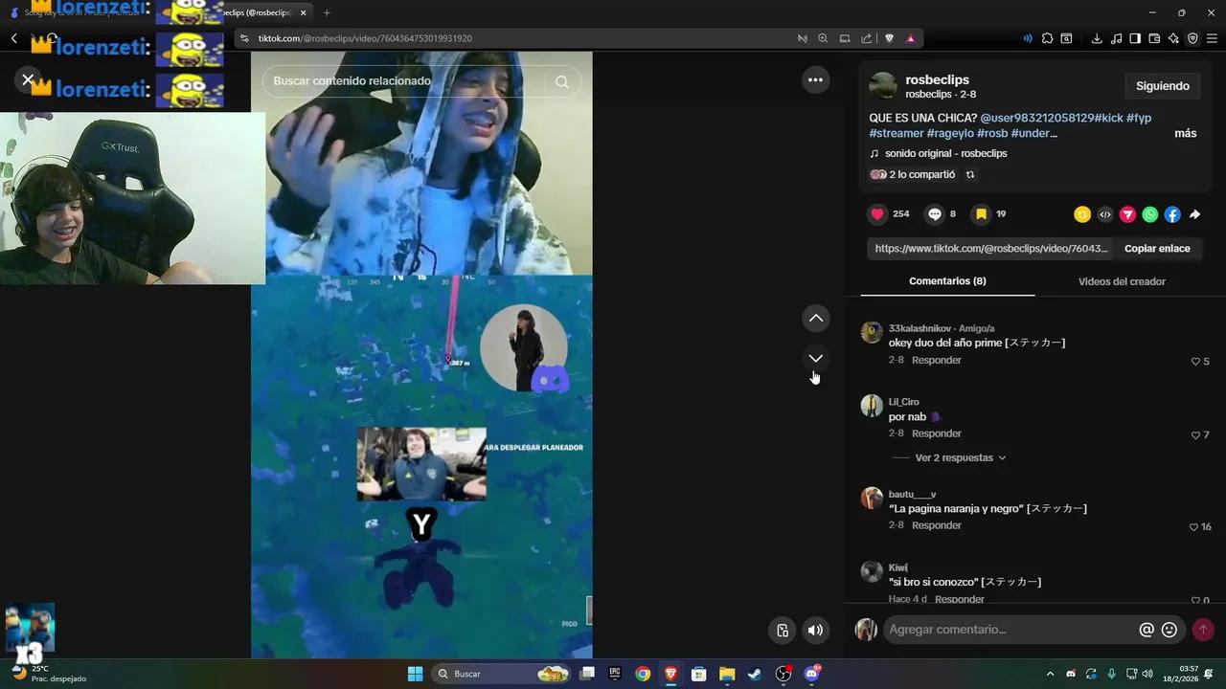
Task: Open the embed code icon
Action: (x=1104, y=214)
